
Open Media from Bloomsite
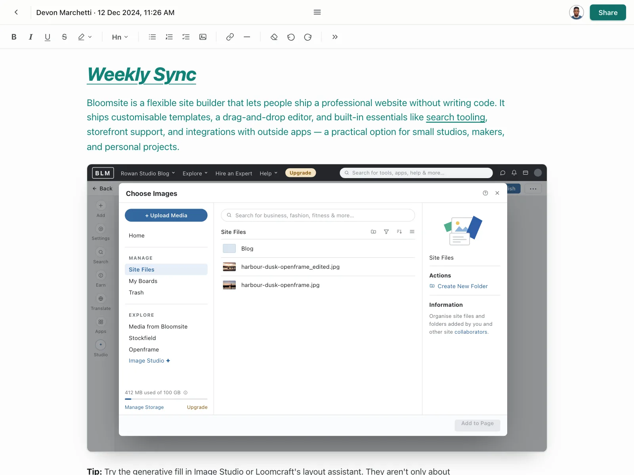click(x=166, y=327)
